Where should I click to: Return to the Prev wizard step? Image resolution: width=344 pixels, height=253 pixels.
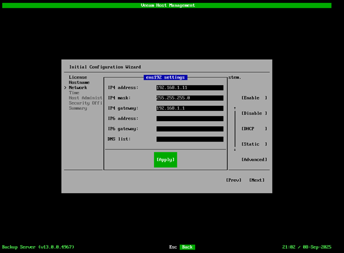pyautogui.click(x=234, y=180)
